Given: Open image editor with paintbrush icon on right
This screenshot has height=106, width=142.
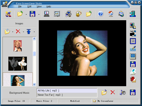Looking at the screenshot, I should 133,25.
